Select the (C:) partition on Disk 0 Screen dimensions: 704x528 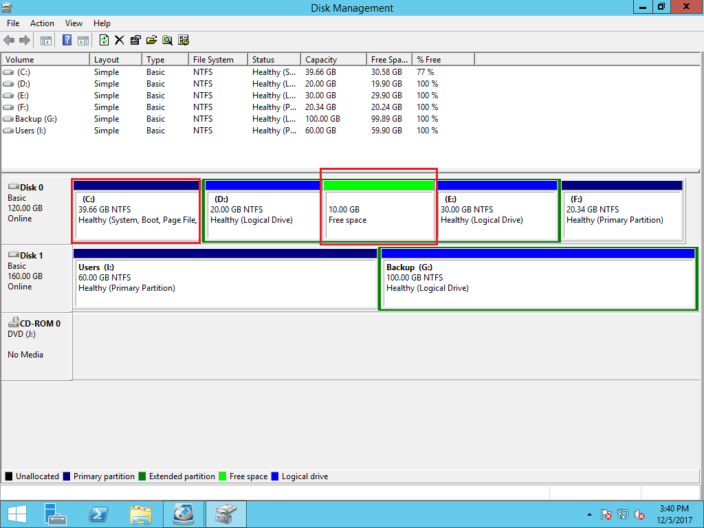pos(136,214)
